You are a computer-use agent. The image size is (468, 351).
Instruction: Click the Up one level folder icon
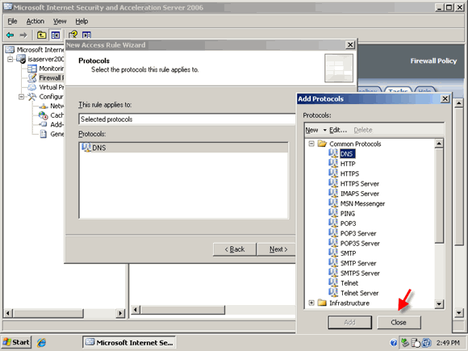41,36
